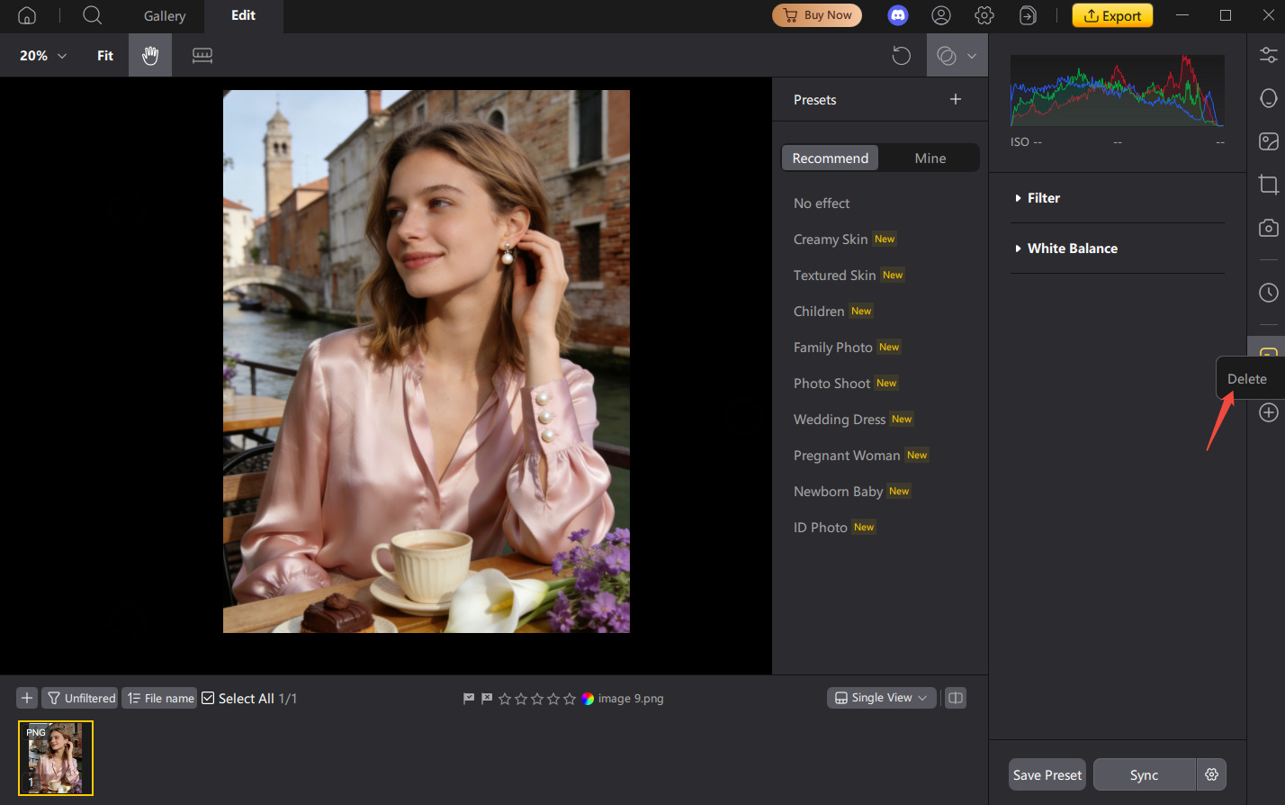Click the color label circle
The image size is (1285, 805).
click(588, 699)
